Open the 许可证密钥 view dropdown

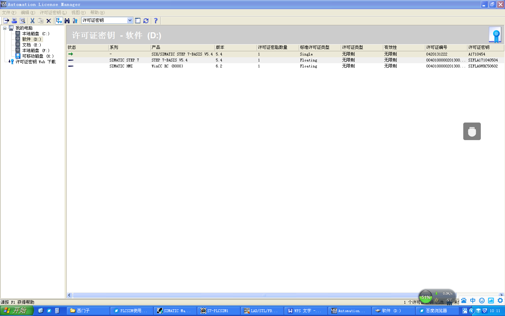130,20
